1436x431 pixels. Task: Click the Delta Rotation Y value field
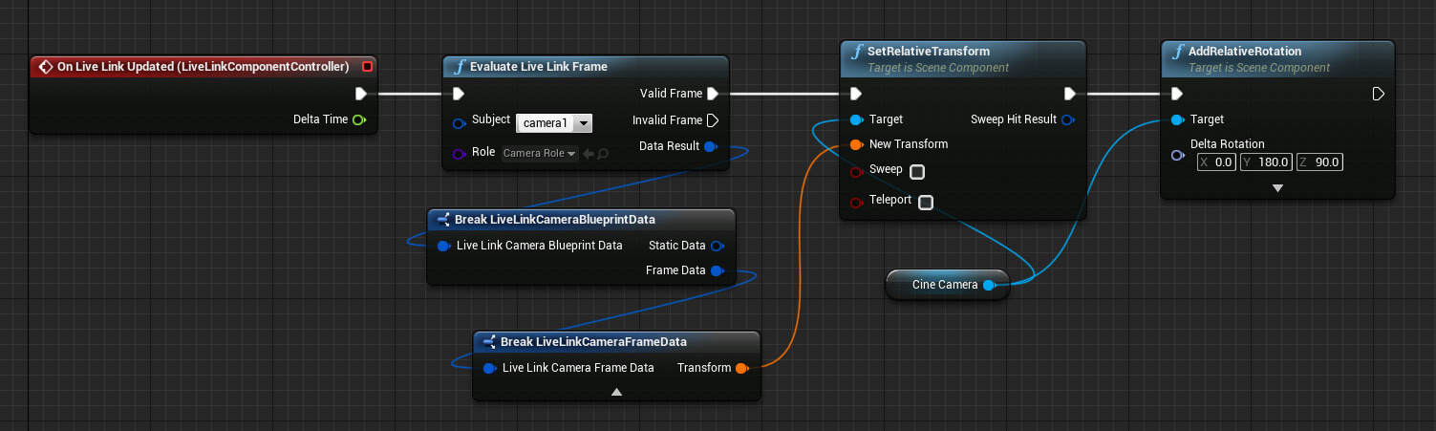click(1266, 162)
